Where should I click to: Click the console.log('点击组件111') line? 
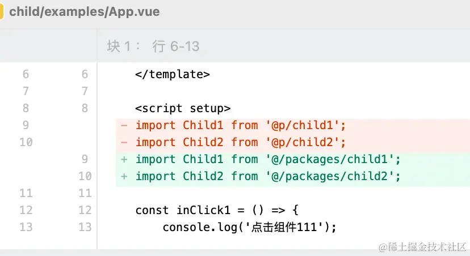click(250, 227)
